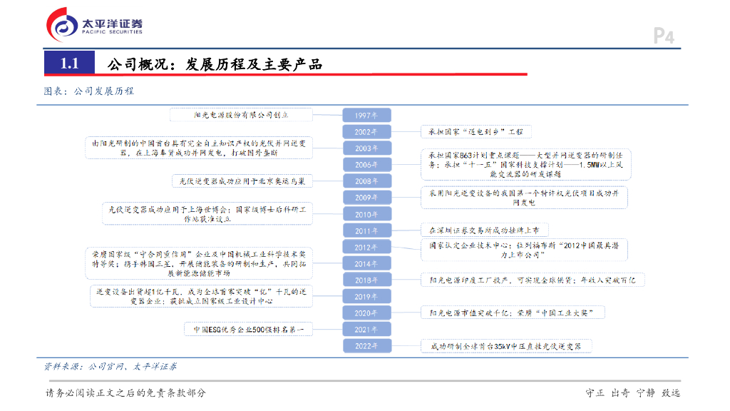Click the source note 资料来源：公司官网、太平洋证券

tap(110, 367)
